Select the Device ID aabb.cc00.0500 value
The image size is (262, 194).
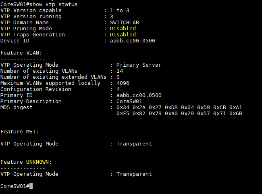pyautogui.click(x=133, y=41)
